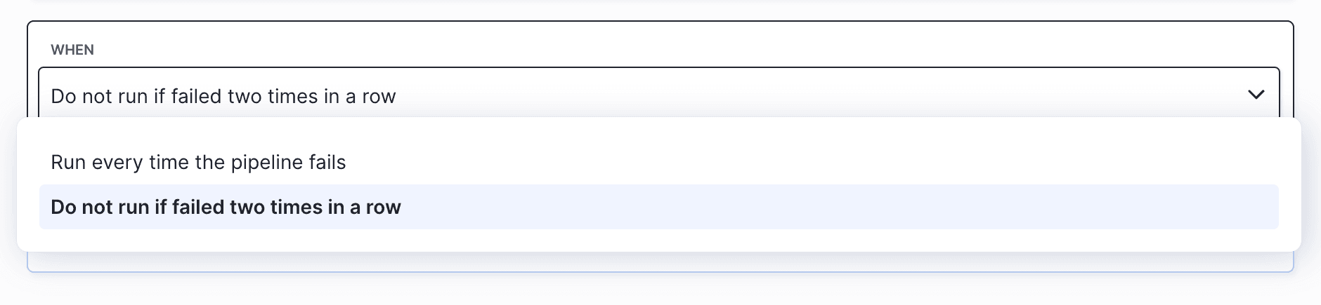Viewport: 1321px width, 305px height.
Task: Click the WHEN section heading text
Action: tap(72, 50)
